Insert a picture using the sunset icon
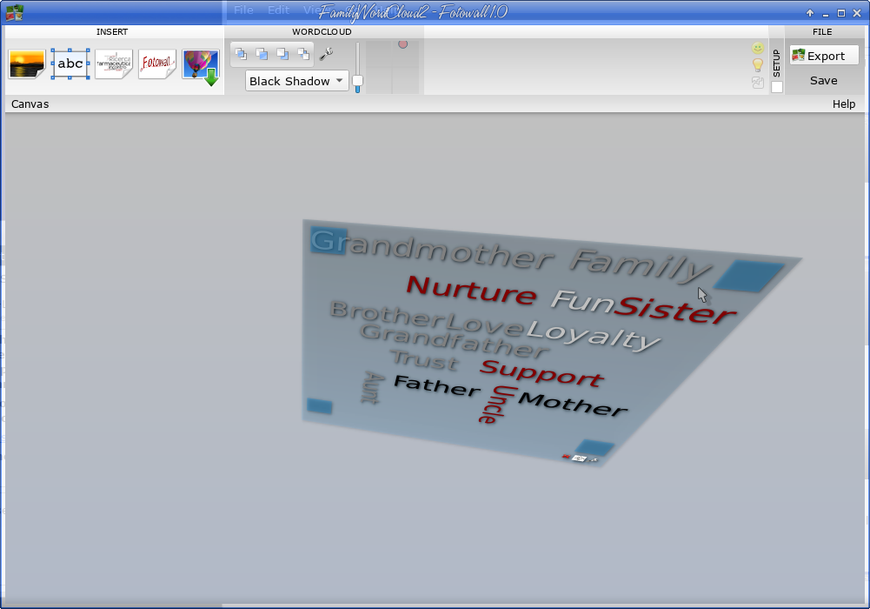Screen dimensions: 870x609 point(27,64)
